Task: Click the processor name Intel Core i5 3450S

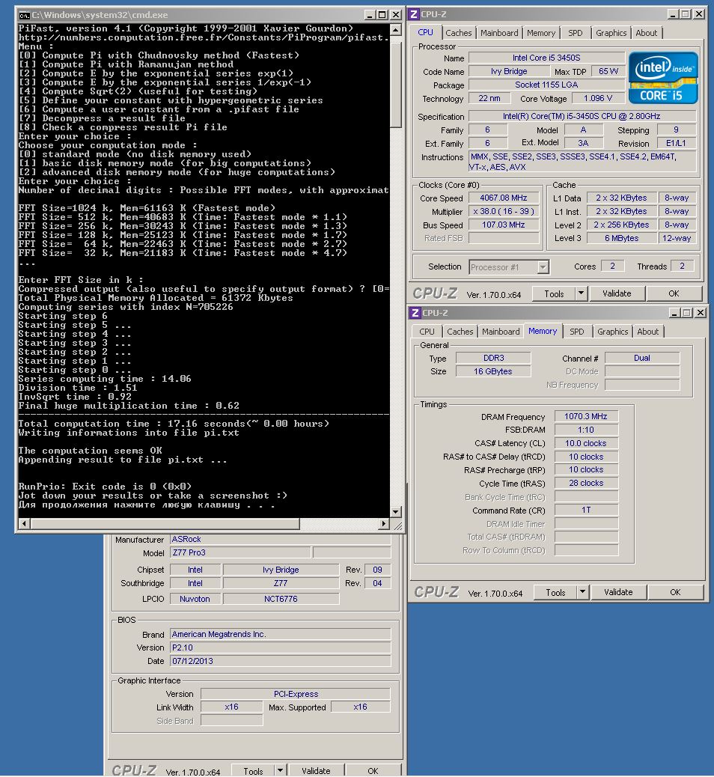Action: tap(546, 58)
